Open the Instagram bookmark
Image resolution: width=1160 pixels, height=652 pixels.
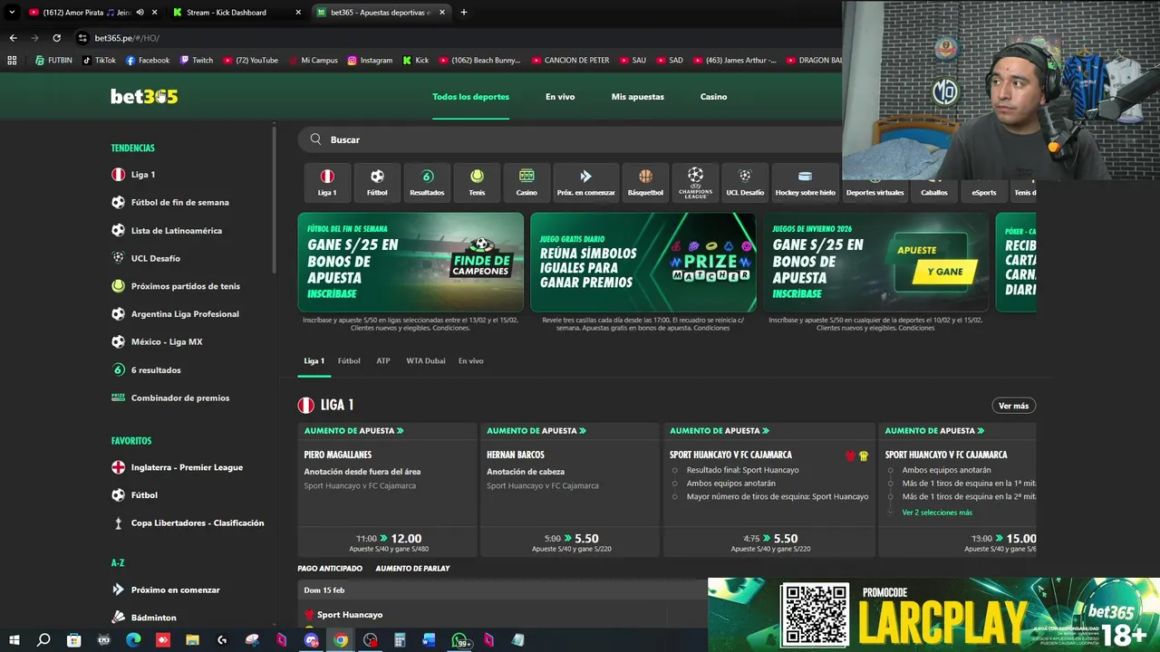(x=370, y=61)
